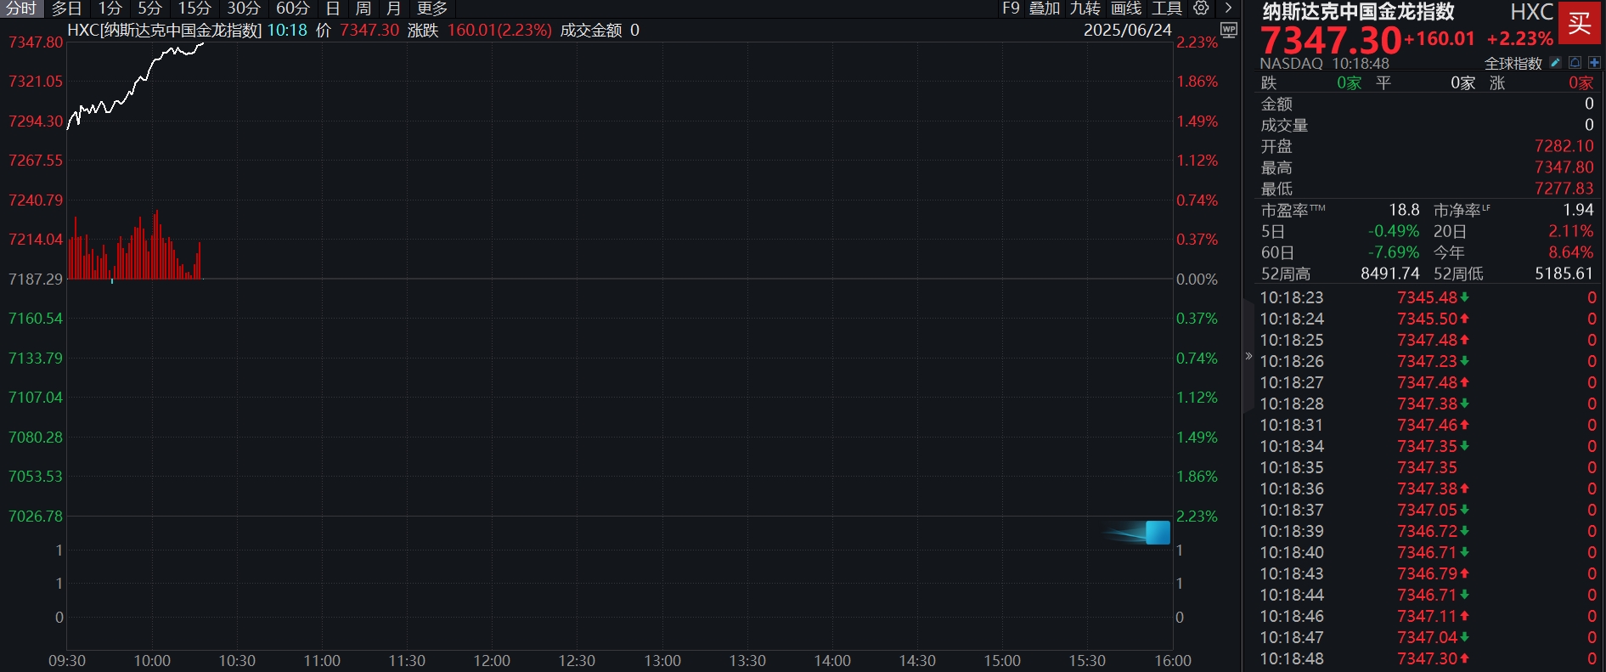1606x672 pixels.
Task: Select the 10:18:39 tick row
Action: 1428,531
